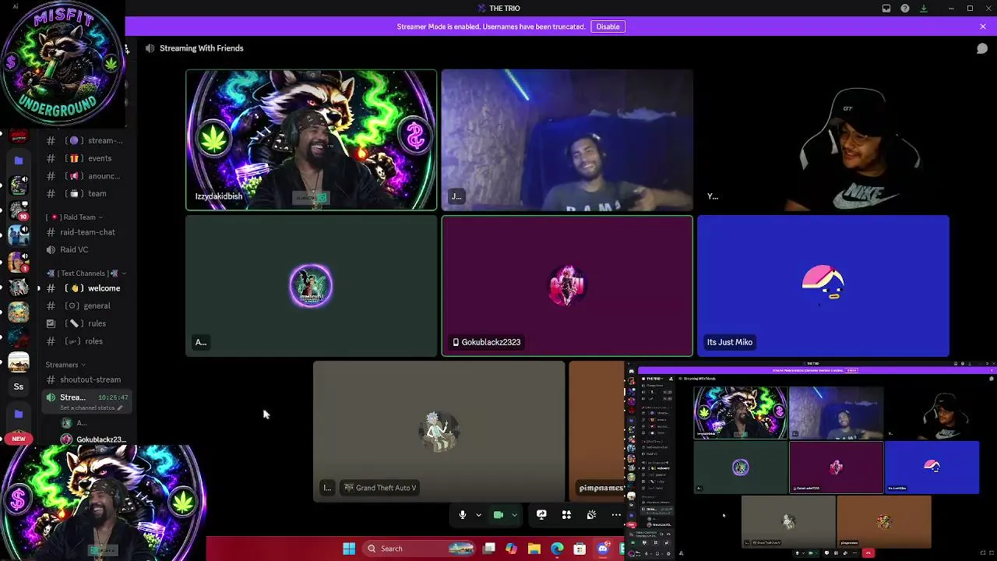Join the Raid VC voice channel
This screenshot has width=997, height=561.
tap(86, 249)
